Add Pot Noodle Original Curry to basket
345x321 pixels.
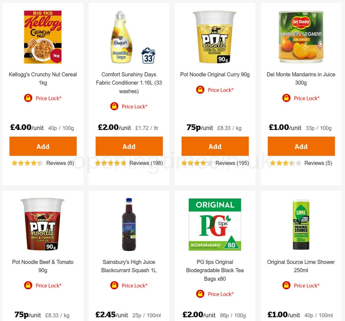tap(215, 146)
